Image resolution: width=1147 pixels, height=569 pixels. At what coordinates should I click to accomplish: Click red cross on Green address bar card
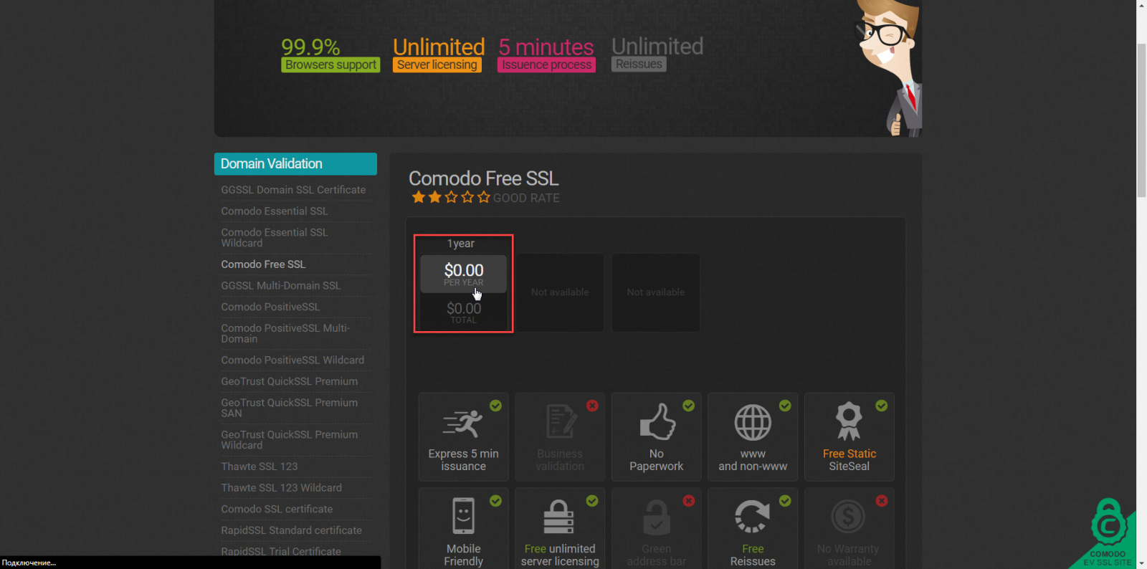688,501
